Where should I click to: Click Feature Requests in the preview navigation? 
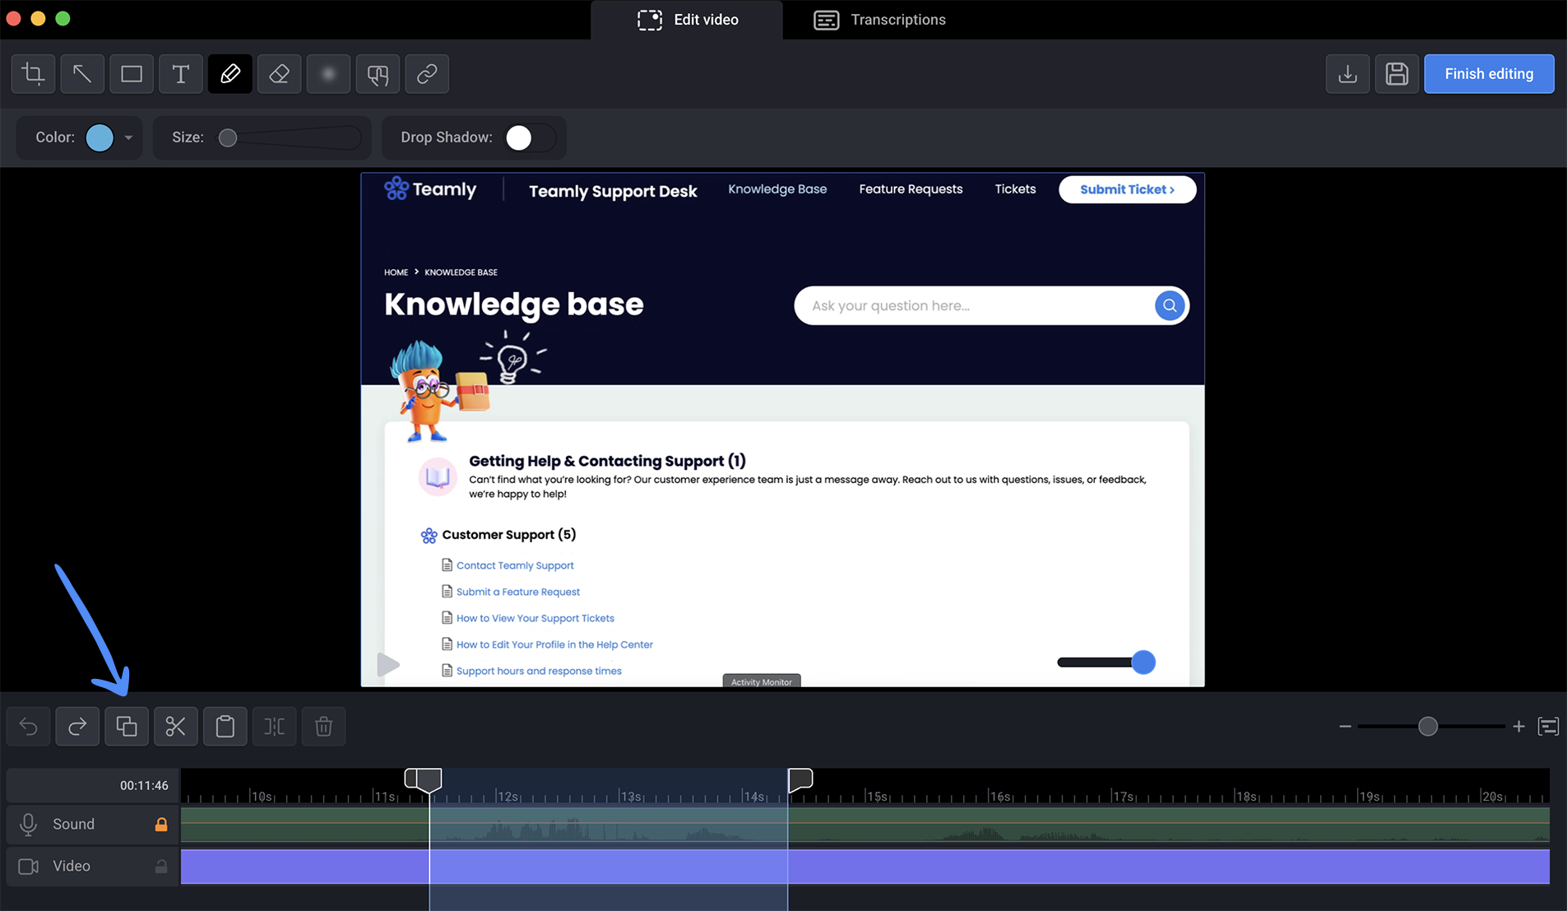911,189
